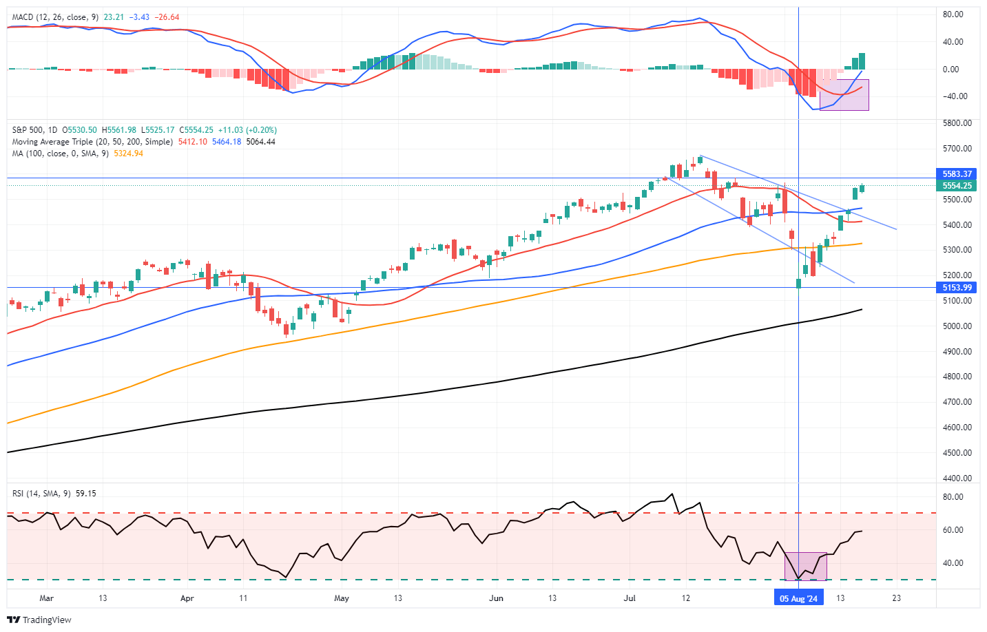Click the 5800.00 price axis label
The height and width of the screenshot is (632, 987).
pos(957,123)
